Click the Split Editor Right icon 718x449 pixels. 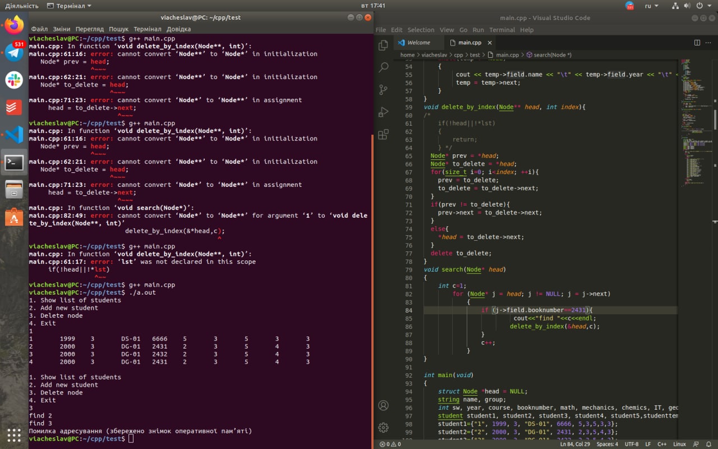(697, 43)
